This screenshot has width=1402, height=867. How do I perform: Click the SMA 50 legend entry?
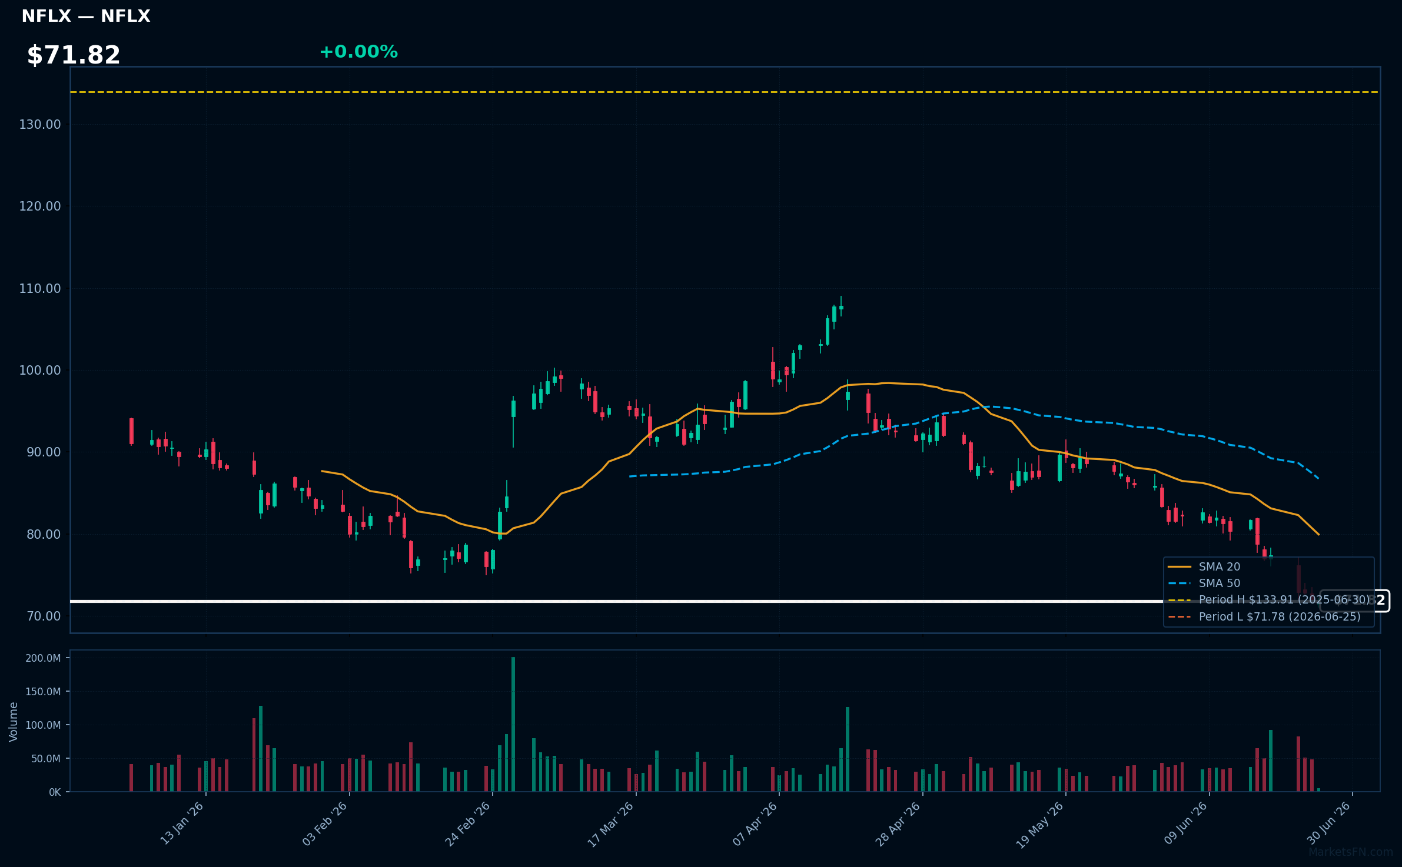[1204, 583]
